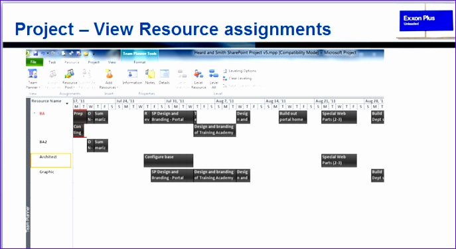
Task: Click the Exxon Plus Unleaded logo
Action: click(425, 21)
